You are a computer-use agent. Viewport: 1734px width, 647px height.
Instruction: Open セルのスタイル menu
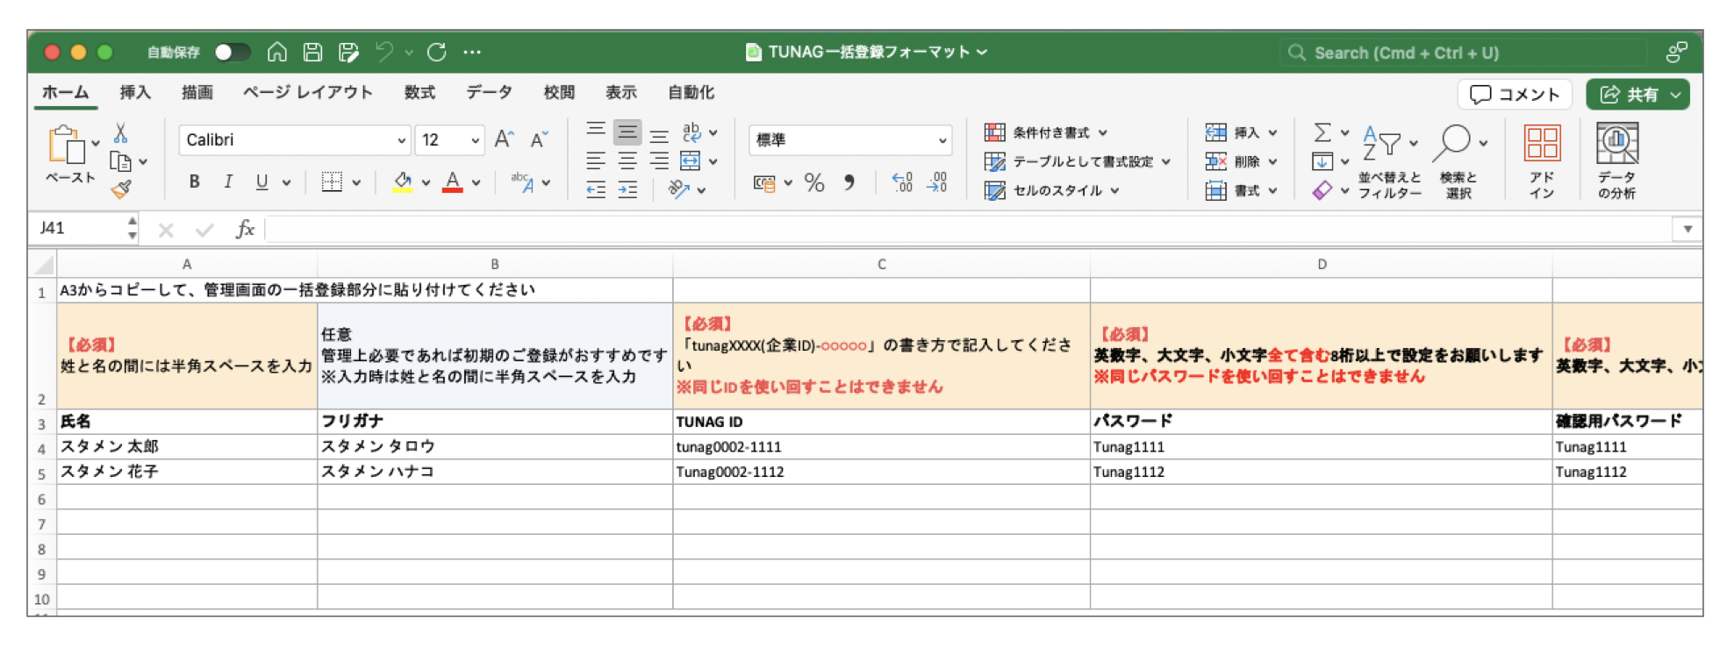[x=1052, y=190]
